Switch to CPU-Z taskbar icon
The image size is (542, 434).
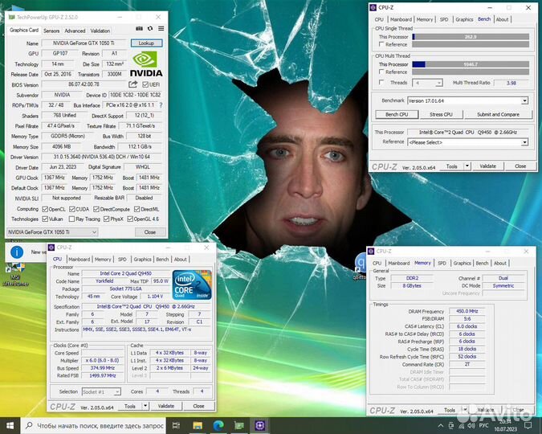pos(259,425)
